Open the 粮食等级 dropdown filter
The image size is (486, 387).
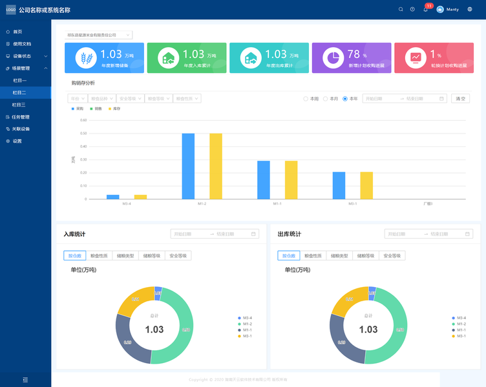coord(159,99)
